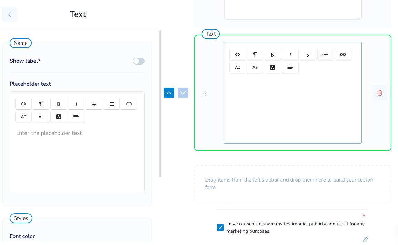398x245 pixels.
Task: Open line height in form Text block toolbar
Action: [237, 67]
